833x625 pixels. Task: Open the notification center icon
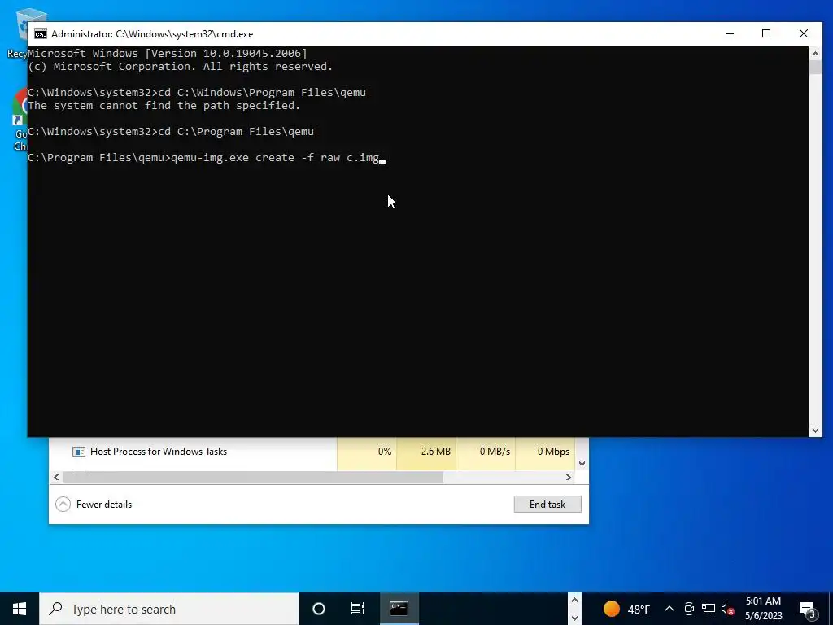click(x=808, y=609)
